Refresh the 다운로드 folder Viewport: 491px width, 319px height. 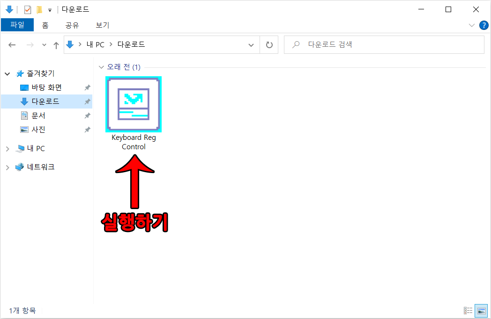[269, 45]
